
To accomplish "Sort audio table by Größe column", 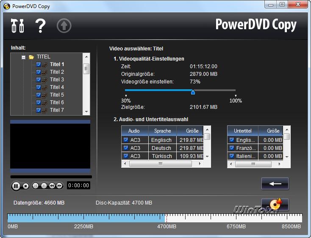I will coord(190,131).
